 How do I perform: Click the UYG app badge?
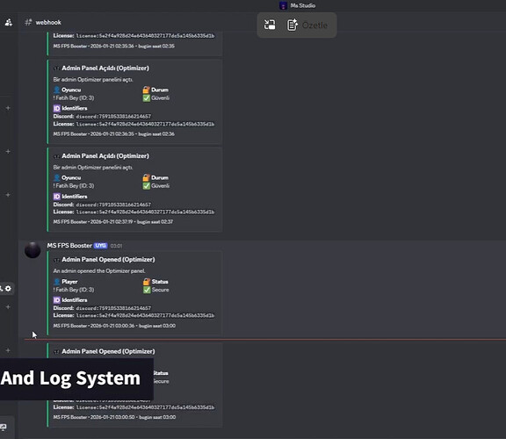[101, 246]
